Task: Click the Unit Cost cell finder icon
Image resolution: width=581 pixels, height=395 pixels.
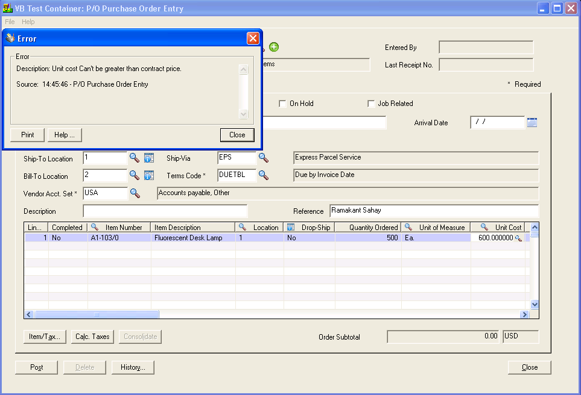Action: pyautogui.click(x=518, y=238)
